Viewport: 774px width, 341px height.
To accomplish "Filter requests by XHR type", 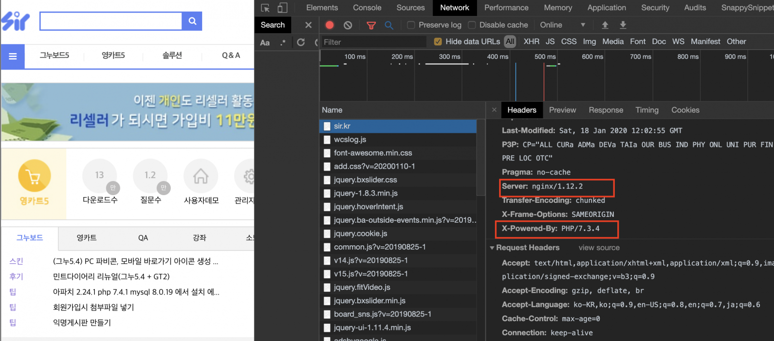I will click(531, 42).
